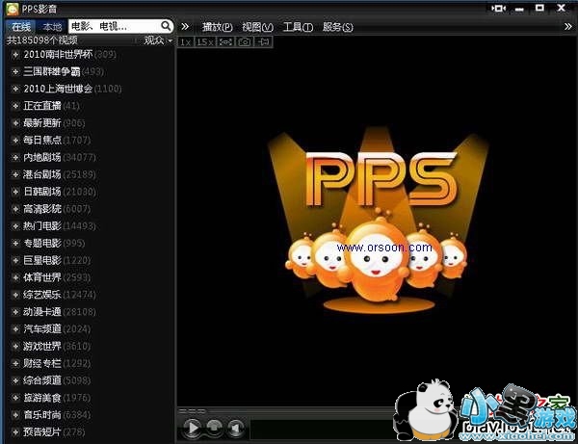
Task: Switch to the 在线 tab
Action: [21, 27]
